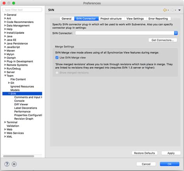This screenshot has height=171, width=184.
Task: Open the forward navigation arrow in header
Action: [x=172, y=10]
